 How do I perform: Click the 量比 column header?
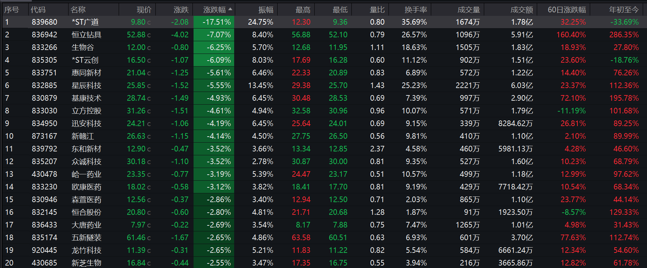point(377,10)
